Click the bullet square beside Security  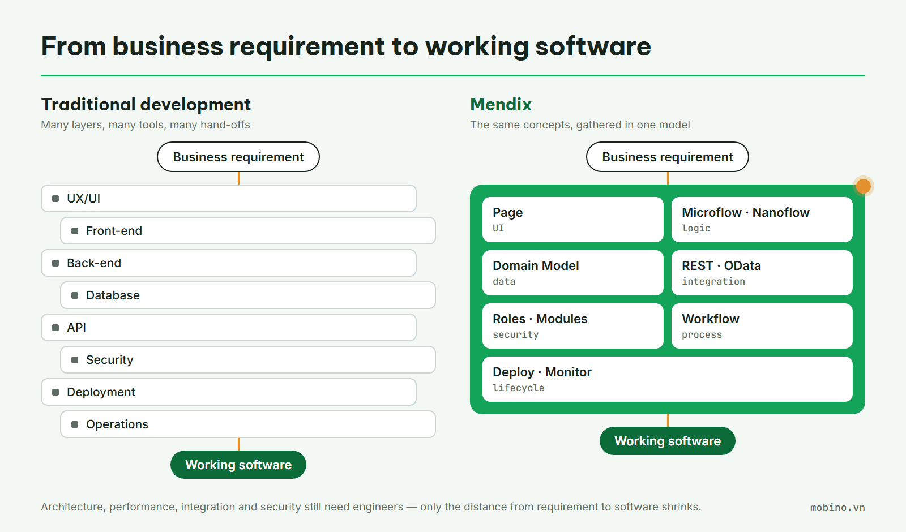point(75,360)
